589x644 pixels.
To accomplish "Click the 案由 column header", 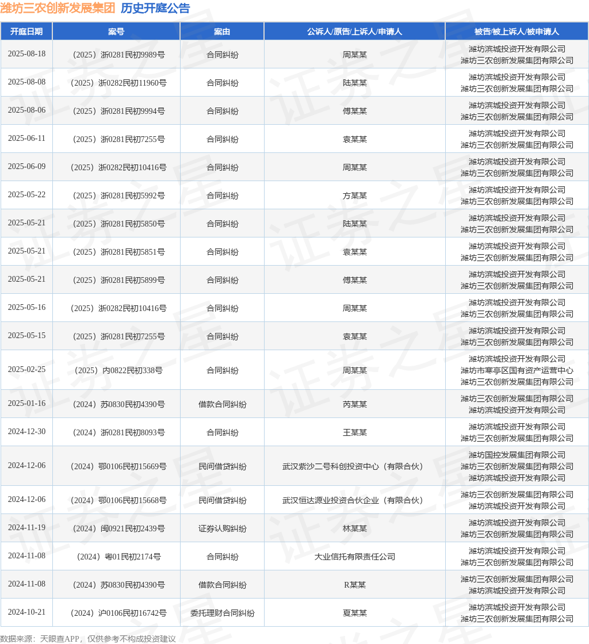I will point(222,32).
